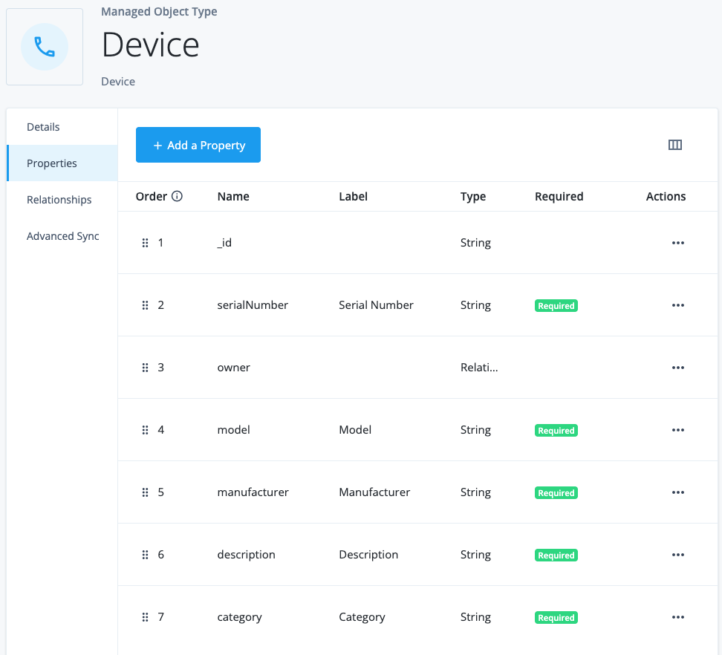722x655 pixels.
Task: Click the Model label cell
Action: point(355,430)
